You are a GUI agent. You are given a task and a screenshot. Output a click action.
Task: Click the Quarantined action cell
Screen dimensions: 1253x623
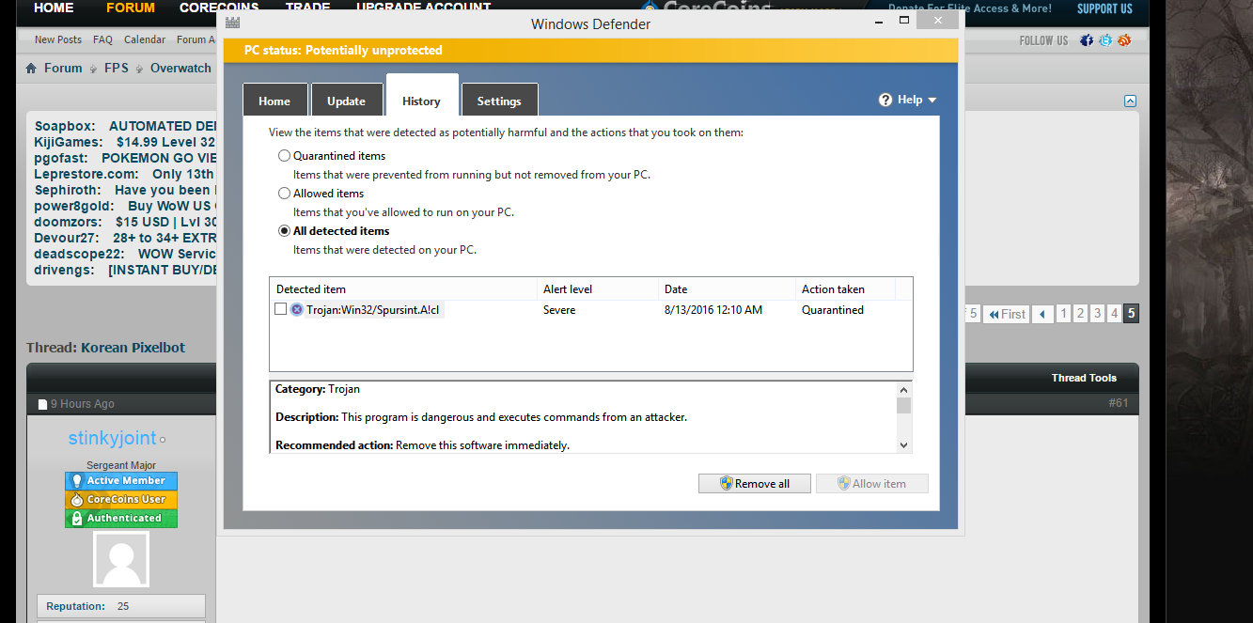[833, 310]
